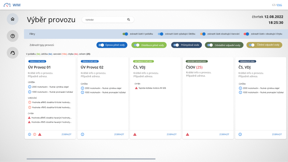Click the 'Vyhledat' search input field
This screenshot has height=162, width=288.
(x=105, y=20)
